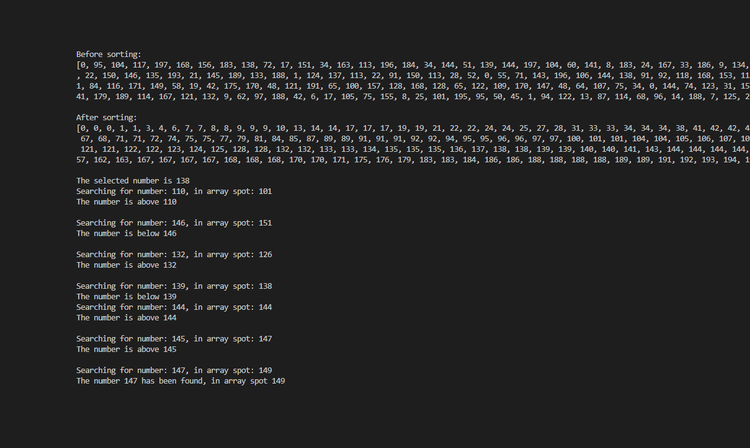Image resolution: width=750 pixels, height=448 pixels.
Task: Click the "Searching for number: 139" line
Action: 174,286
